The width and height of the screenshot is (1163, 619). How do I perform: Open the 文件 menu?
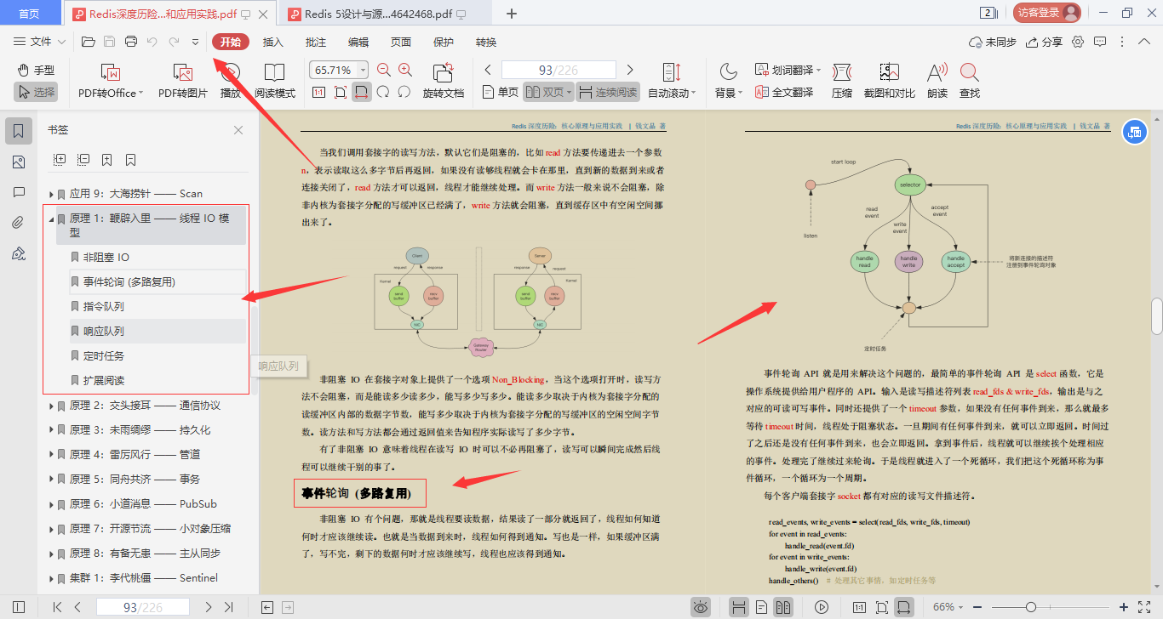coord(40,42)
